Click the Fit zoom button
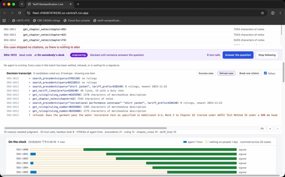Screen dimensions: 285x177 click(x=262, y=129)
